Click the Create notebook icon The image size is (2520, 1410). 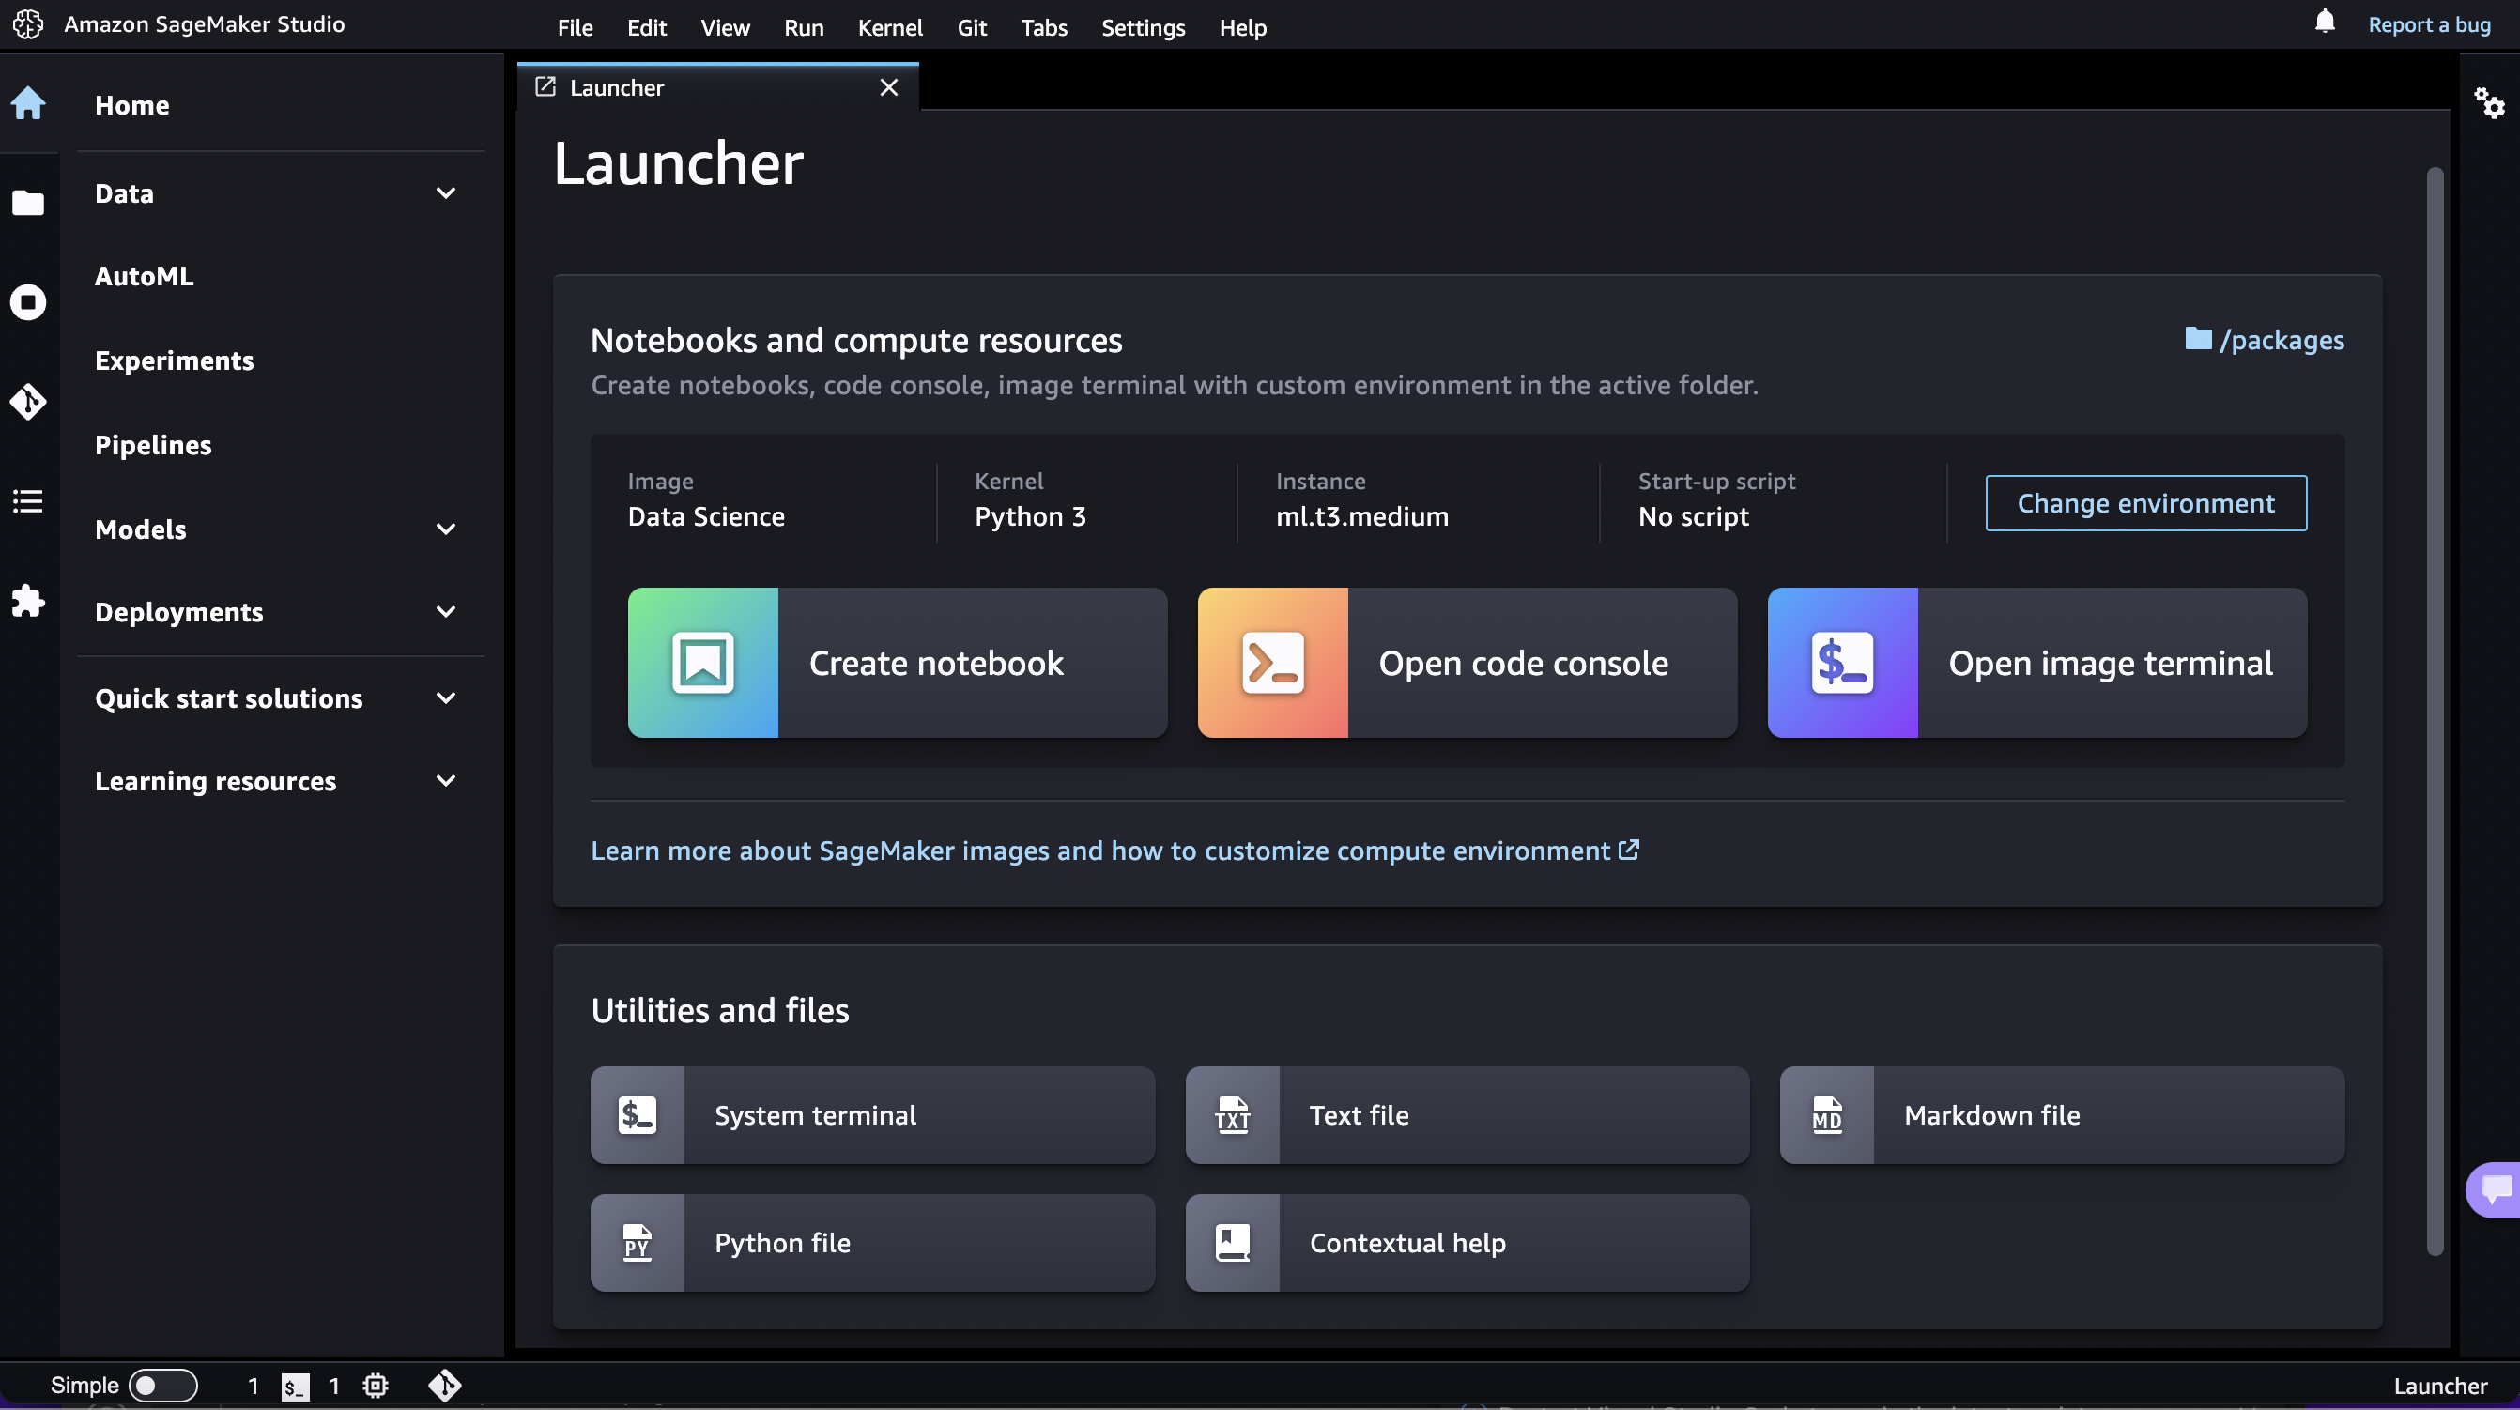pos(701,661)
